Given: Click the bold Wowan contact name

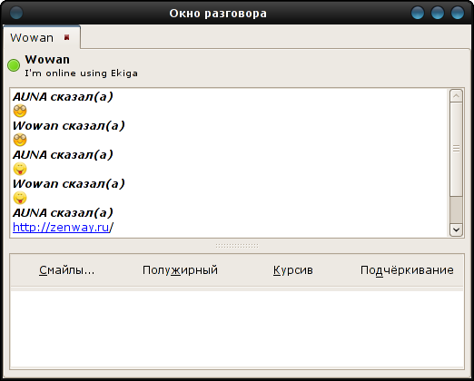Looking at the screenshot, I should 47,60.
